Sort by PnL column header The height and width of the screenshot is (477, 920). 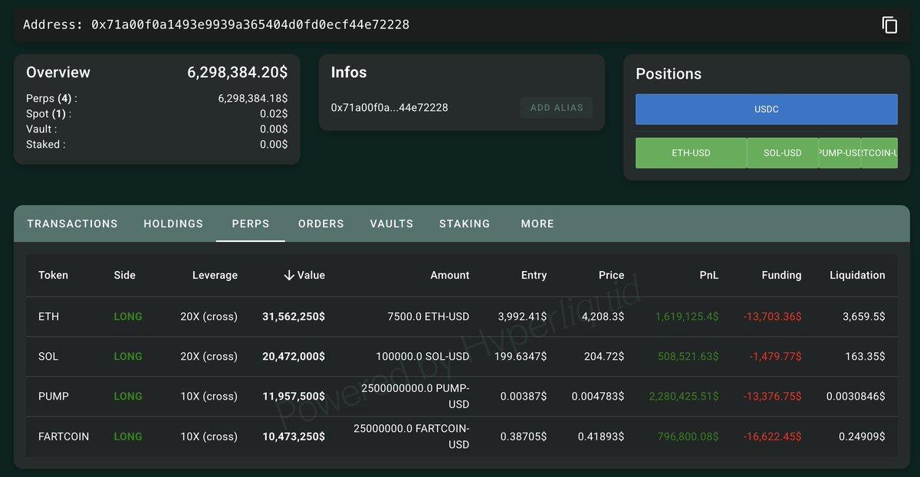(708, 276)
